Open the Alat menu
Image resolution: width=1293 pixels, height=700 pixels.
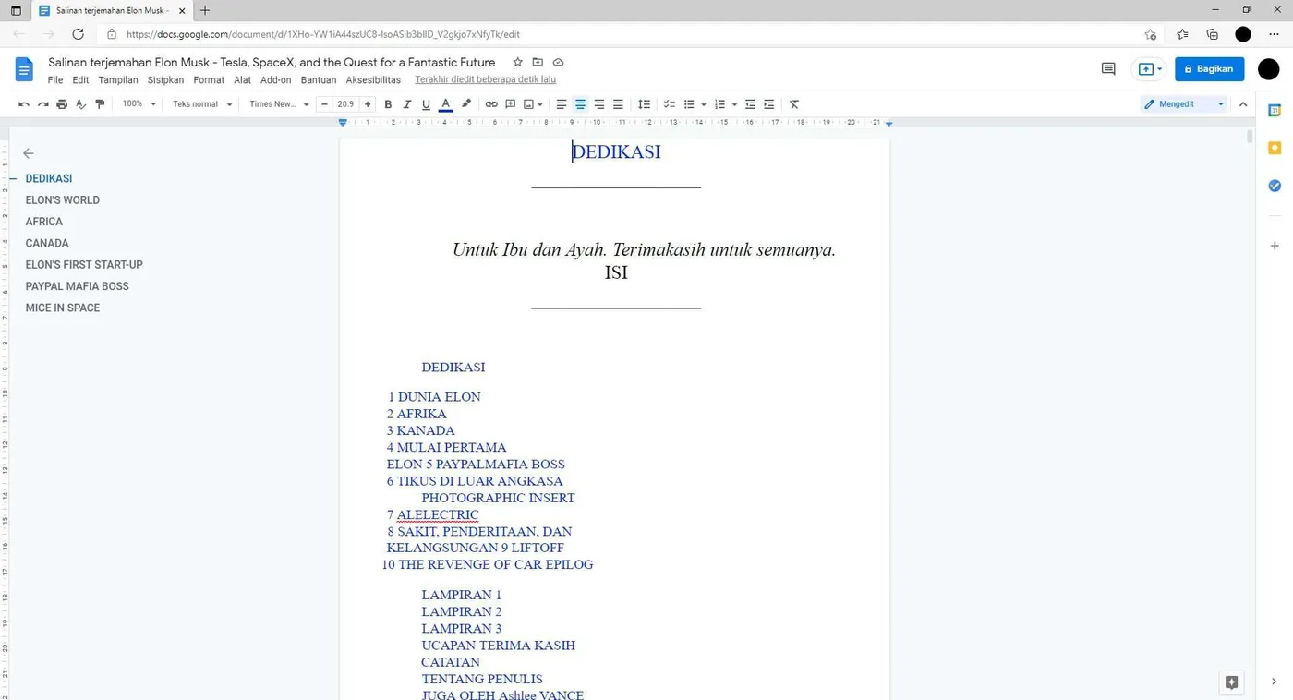pyautogui.click(x=243, y=80)
